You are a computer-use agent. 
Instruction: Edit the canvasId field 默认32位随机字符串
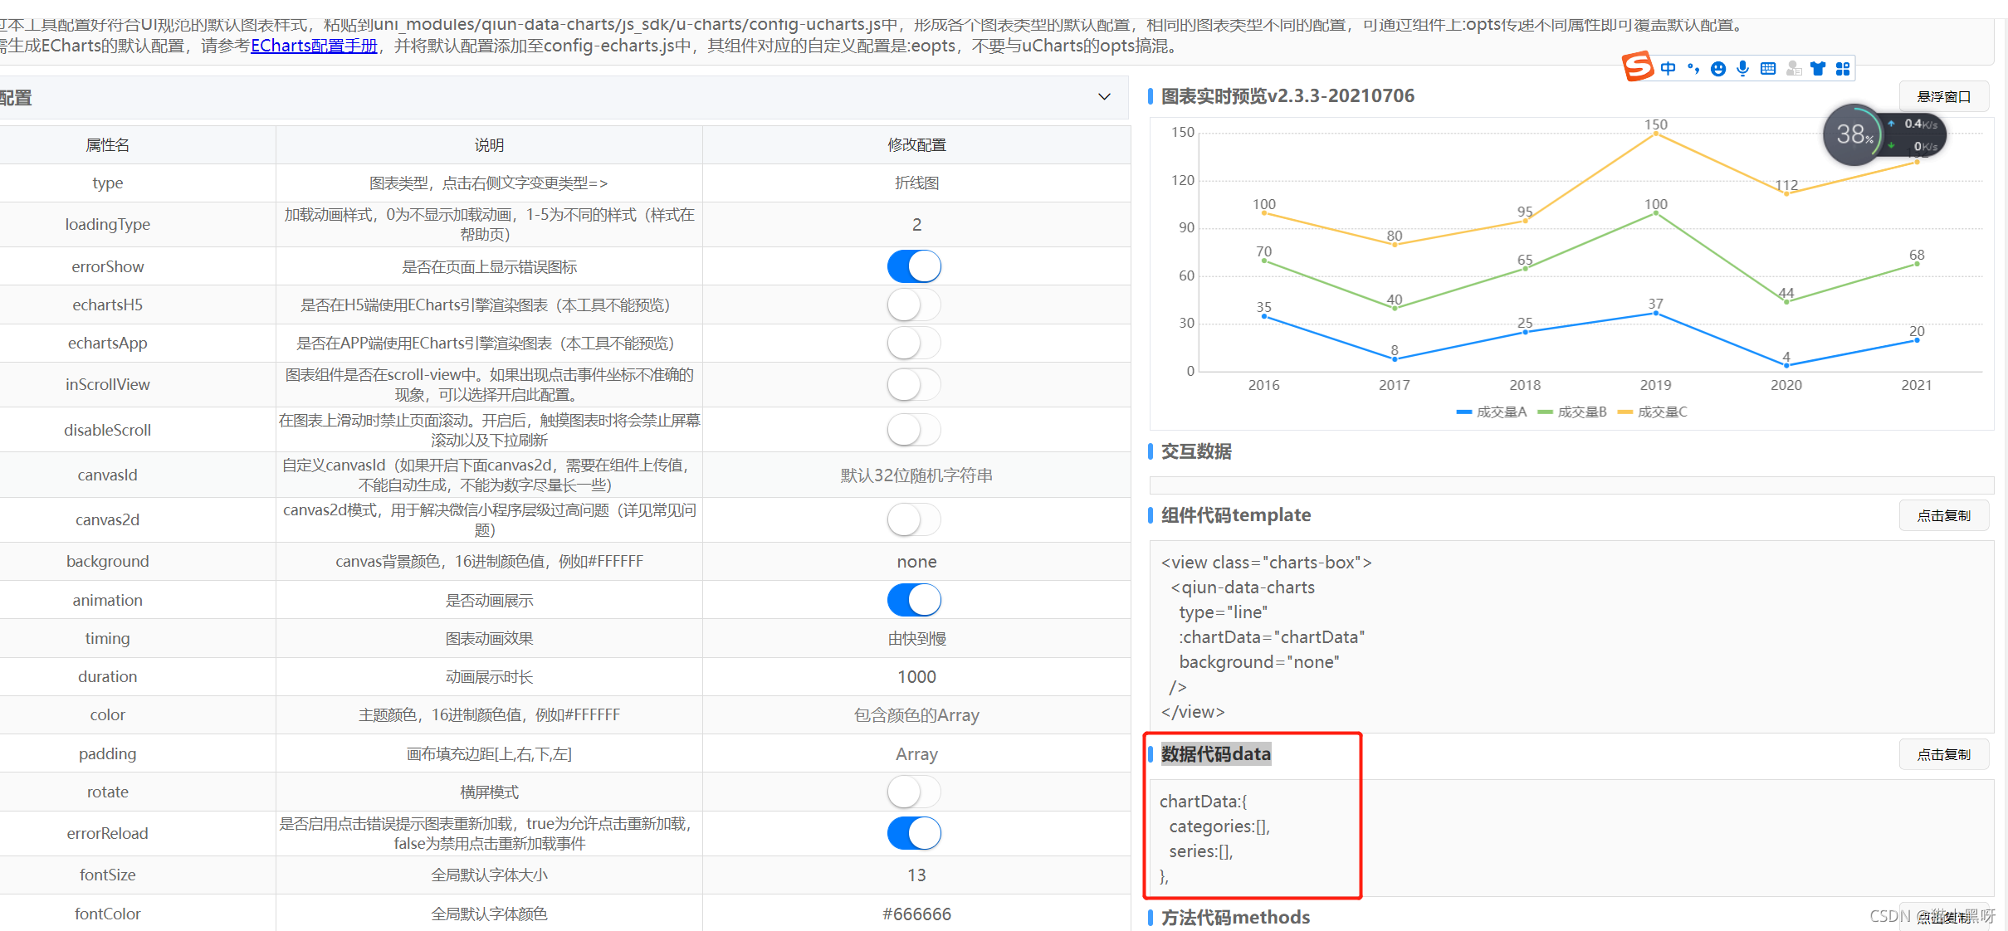[x=916, y=475]
